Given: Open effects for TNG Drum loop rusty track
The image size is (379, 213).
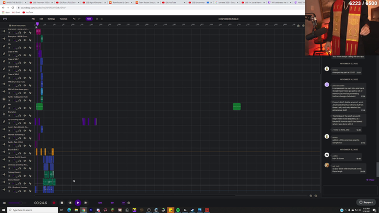Looking at the screenshot, I should 25,85.
